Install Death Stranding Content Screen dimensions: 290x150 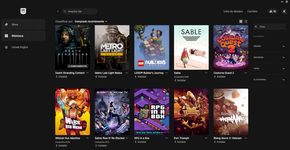click(x=61, y=77)
